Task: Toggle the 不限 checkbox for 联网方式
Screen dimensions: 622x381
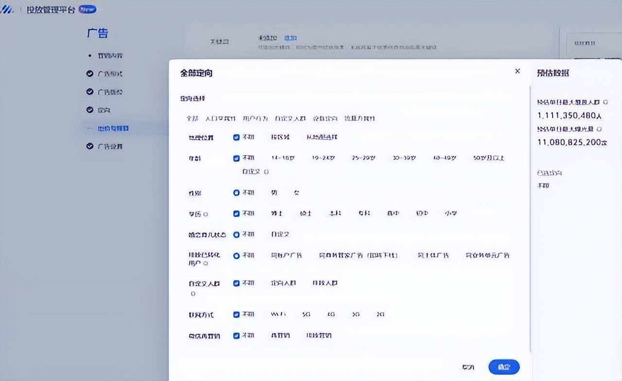Action: coord(236,314)
